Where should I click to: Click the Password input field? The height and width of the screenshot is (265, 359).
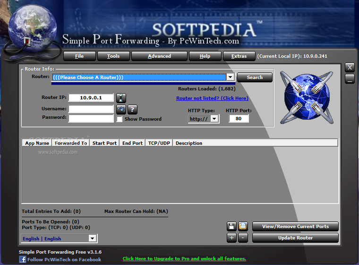click(91, 118)
